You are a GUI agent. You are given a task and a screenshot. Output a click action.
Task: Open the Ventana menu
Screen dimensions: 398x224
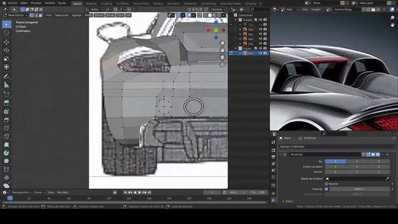click(x=50, y=3)
